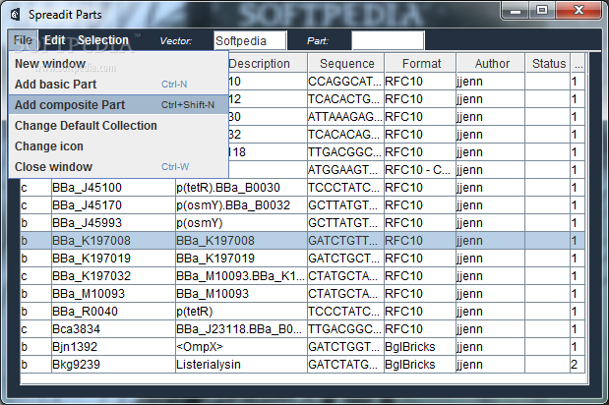Click the GATCTATG... sequence cell
This screenshot has height=405, width=609.
pyautogui.click(x=345, y=365)
